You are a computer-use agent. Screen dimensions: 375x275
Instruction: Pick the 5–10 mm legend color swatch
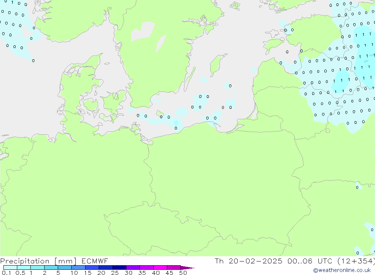pos(65,267)
